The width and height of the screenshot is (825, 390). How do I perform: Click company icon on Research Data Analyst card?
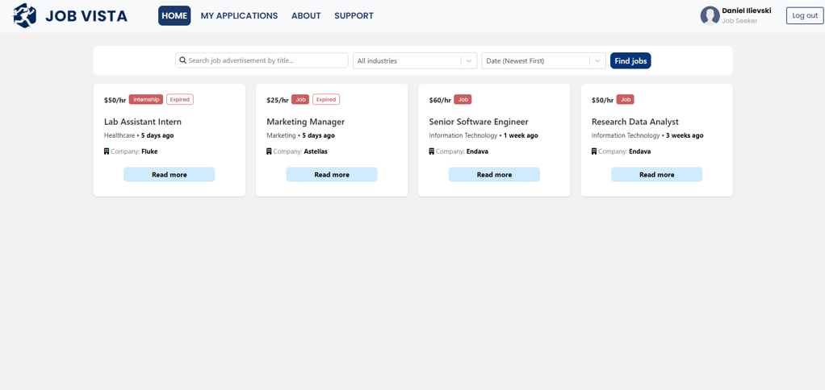point(594,151)
